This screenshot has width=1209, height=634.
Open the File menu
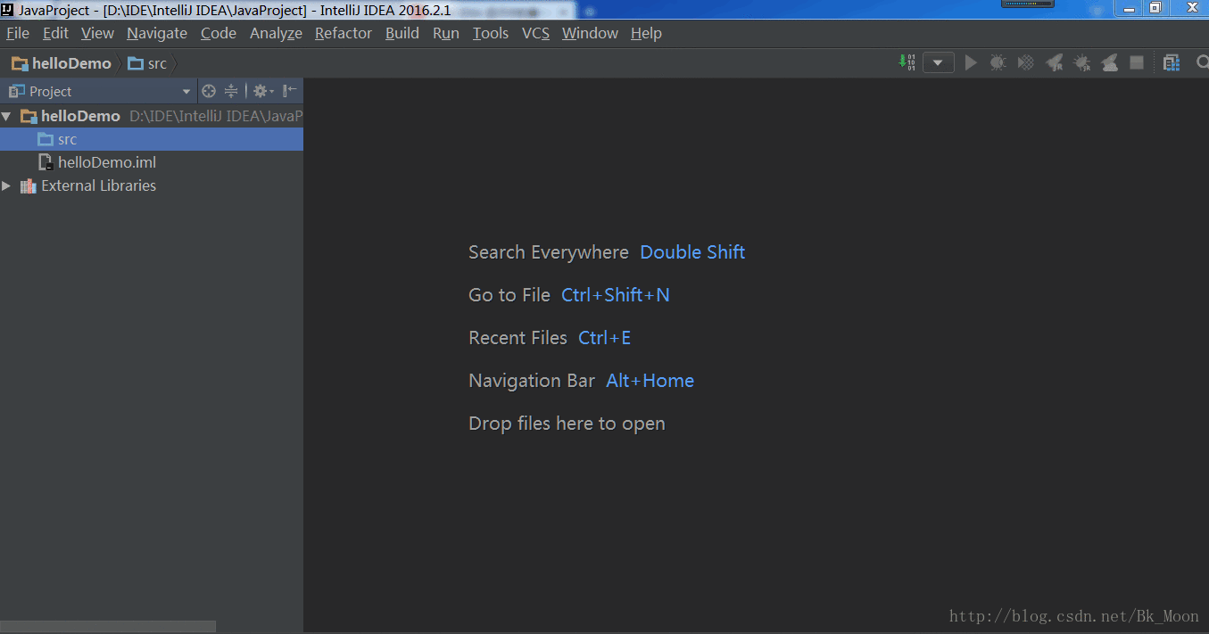[18, 33]
